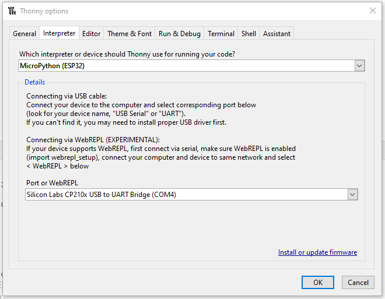
Task: Open the Assistant tab
Action: (276, 34)
